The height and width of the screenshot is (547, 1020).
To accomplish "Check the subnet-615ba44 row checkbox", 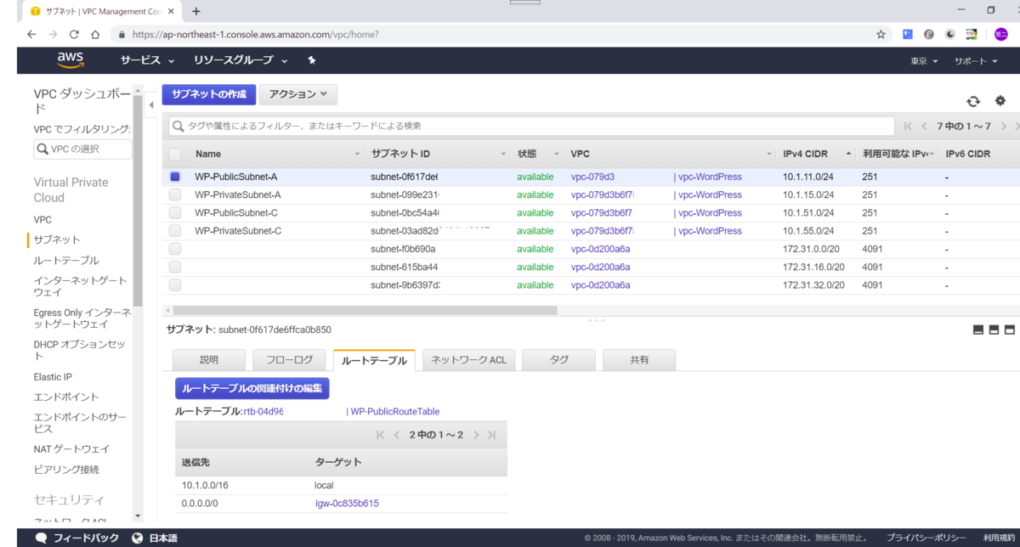I will [175, 267].
